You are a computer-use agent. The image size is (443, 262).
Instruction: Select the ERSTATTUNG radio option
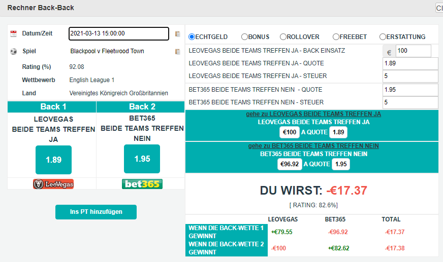point(383,37)
